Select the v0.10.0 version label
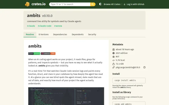Screen dimensions: 169x105 point(47,16)
